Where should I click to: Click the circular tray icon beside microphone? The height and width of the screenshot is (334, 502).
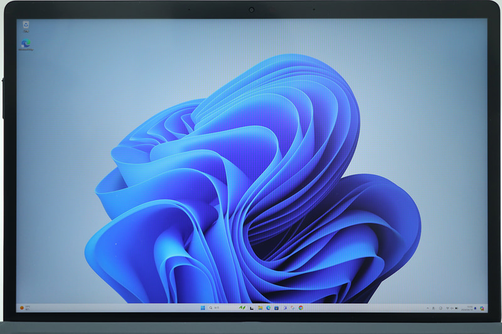coord(441,308)
